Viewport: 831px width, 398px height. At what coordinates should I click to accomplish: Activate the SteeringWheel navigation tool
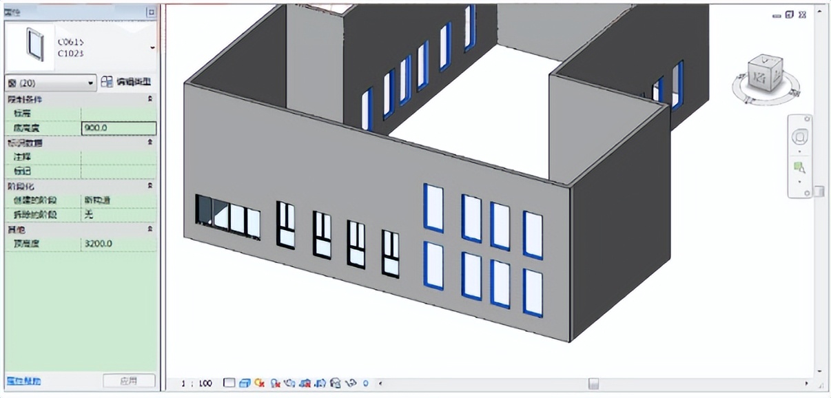pos(800,136)
